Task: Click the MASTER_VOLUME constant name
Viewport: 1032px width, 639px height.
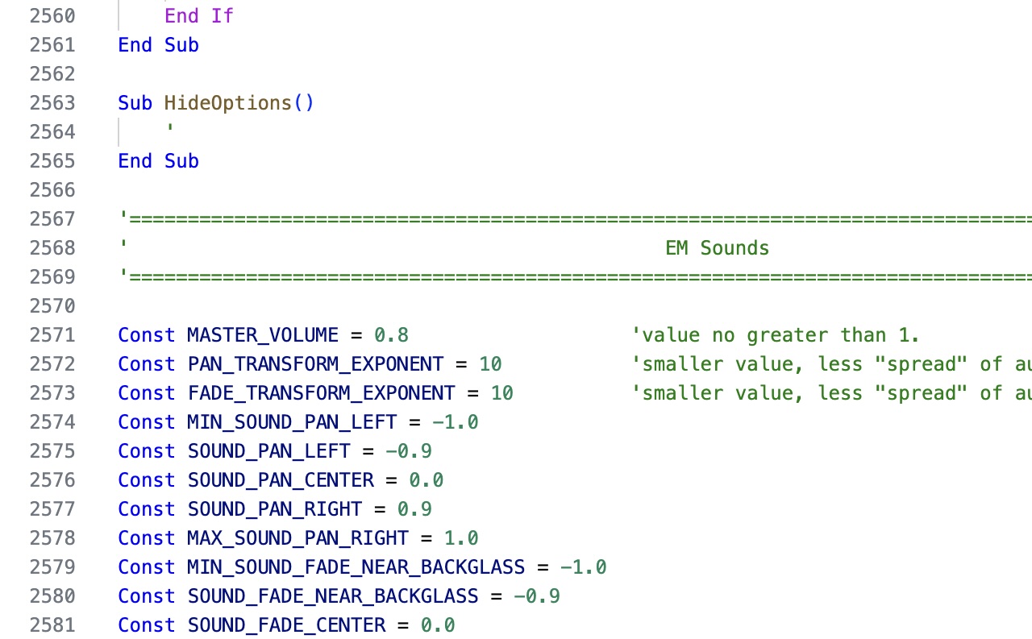Action: [x=263, y=335]
